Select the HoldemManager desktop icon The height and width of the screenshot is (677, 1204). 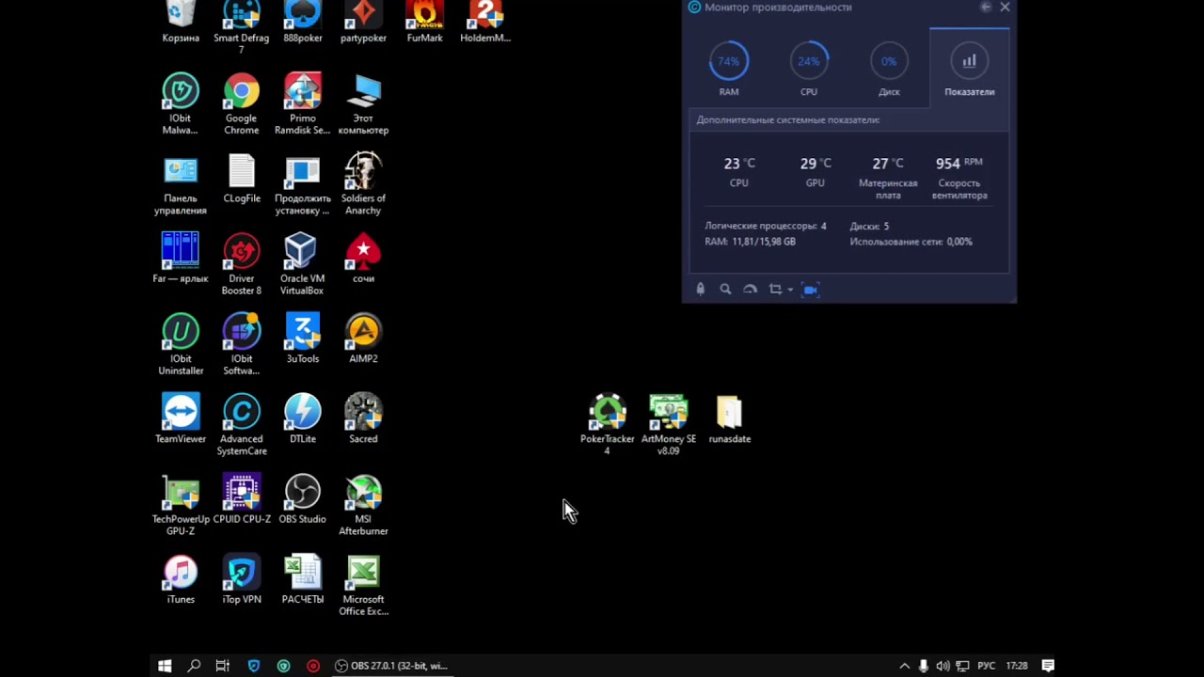(485, 23)
